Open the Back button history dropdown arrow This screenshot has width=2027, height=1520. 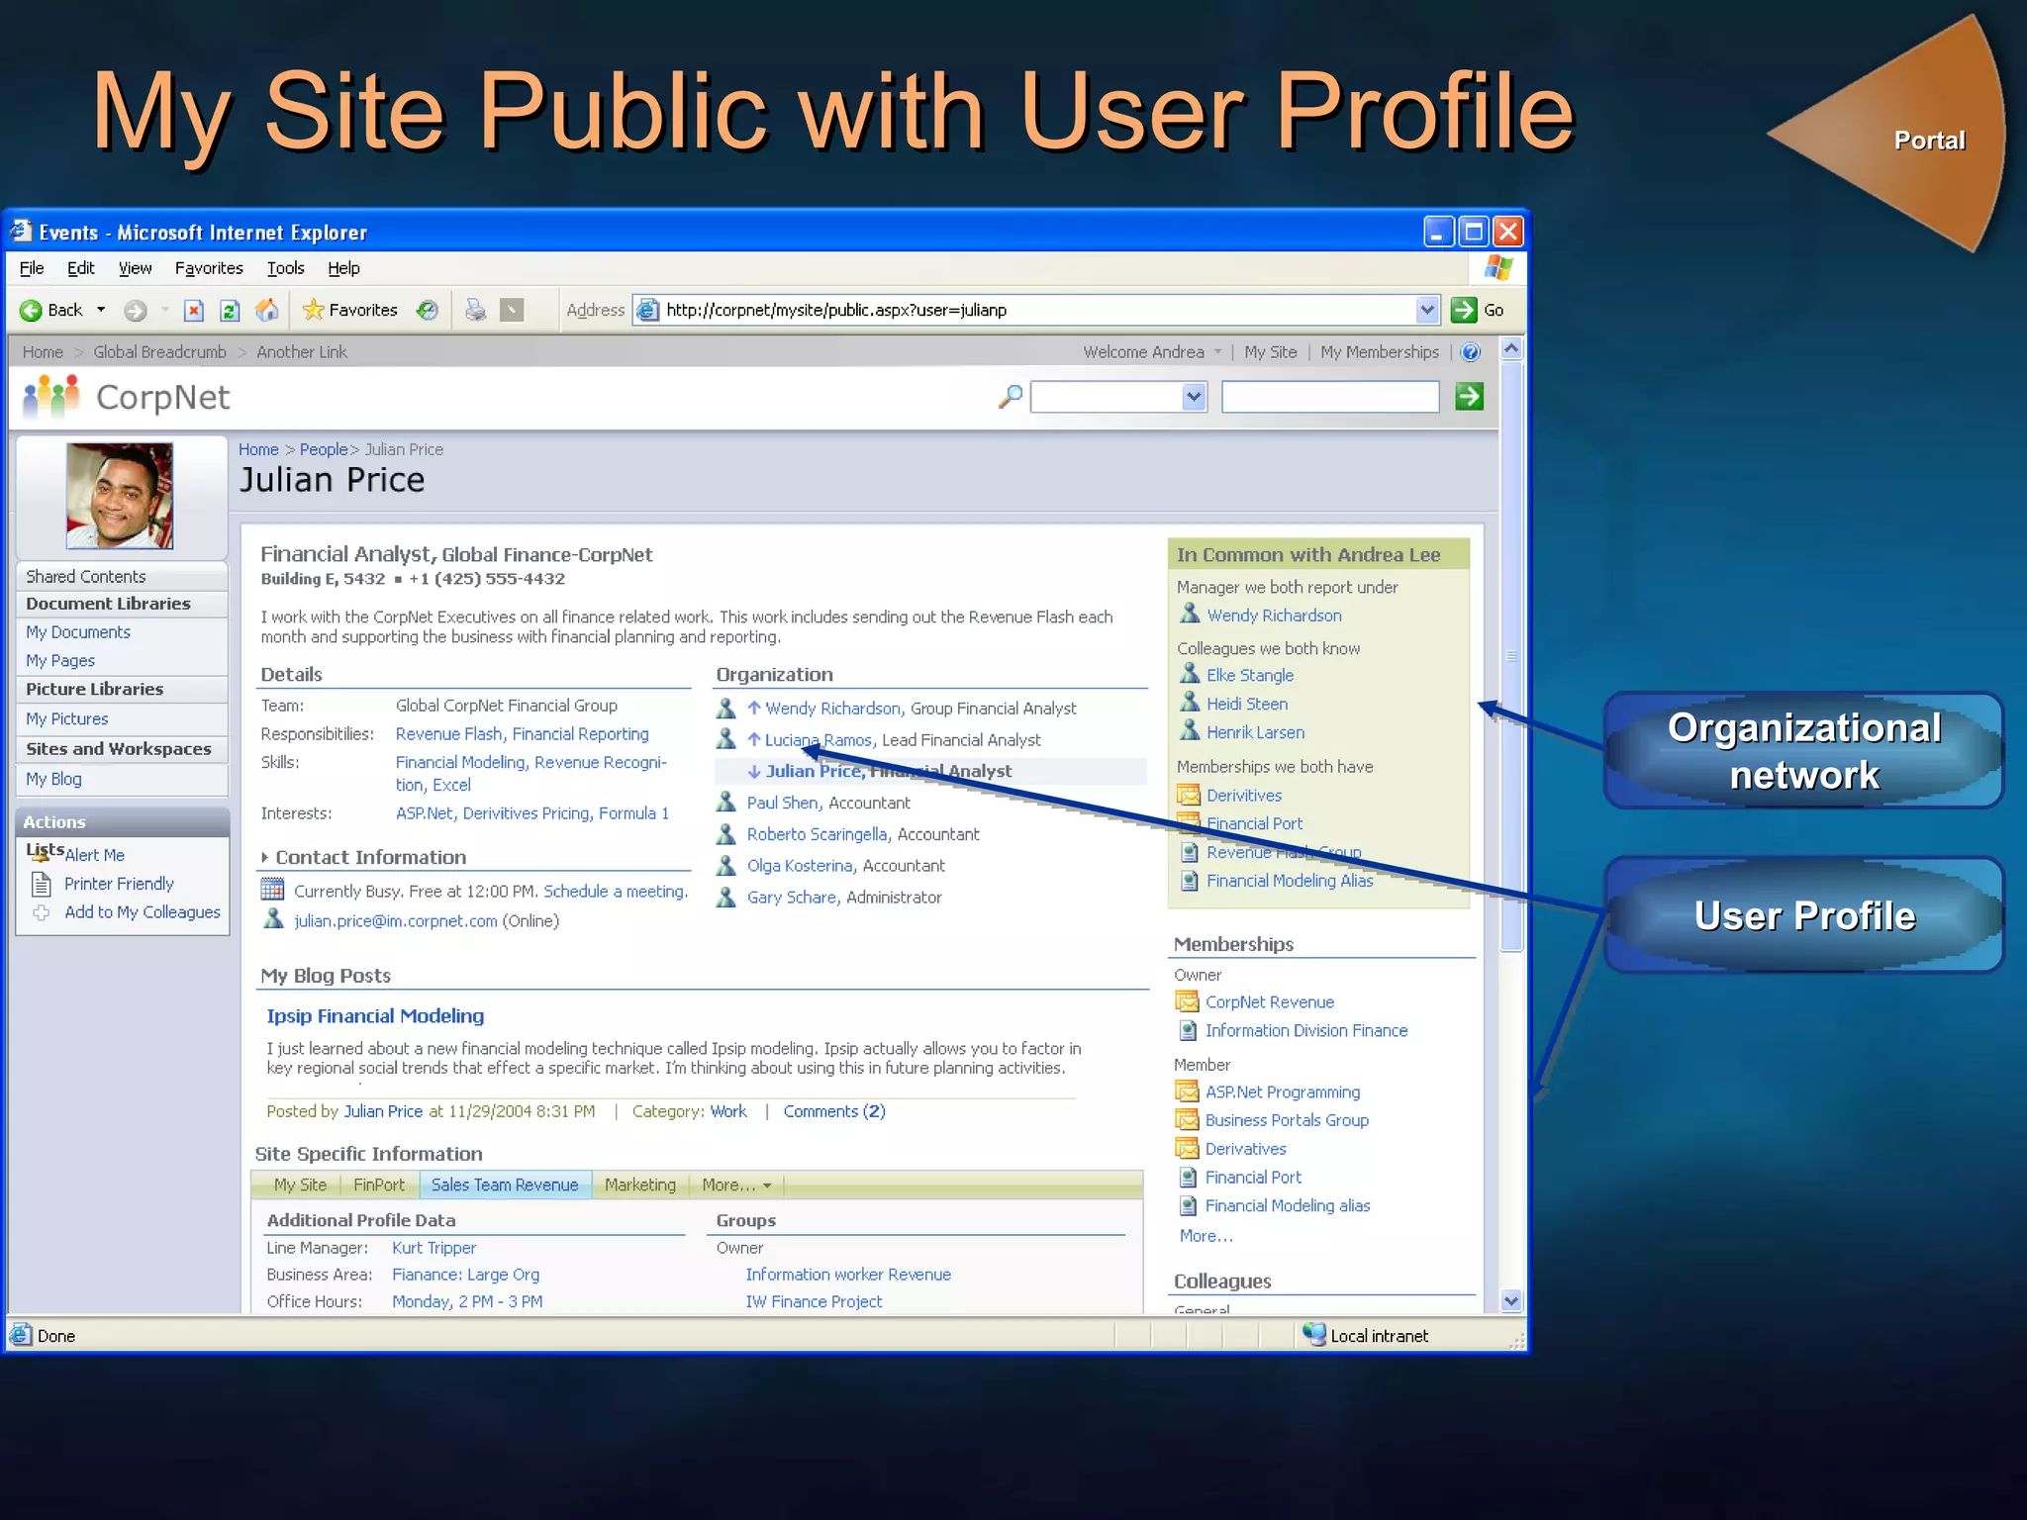click(101, 310)
